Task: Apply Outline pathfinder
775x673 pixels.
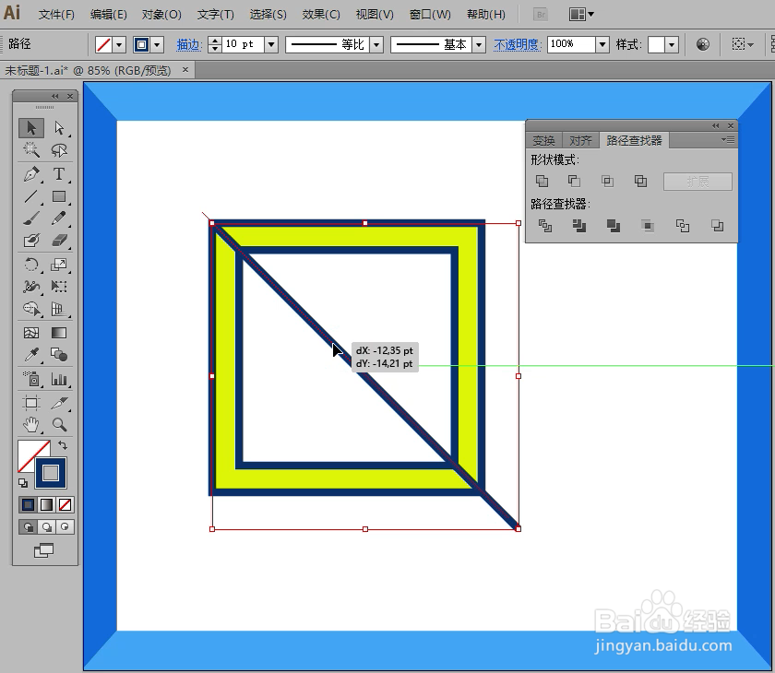Action: point(683,226)
